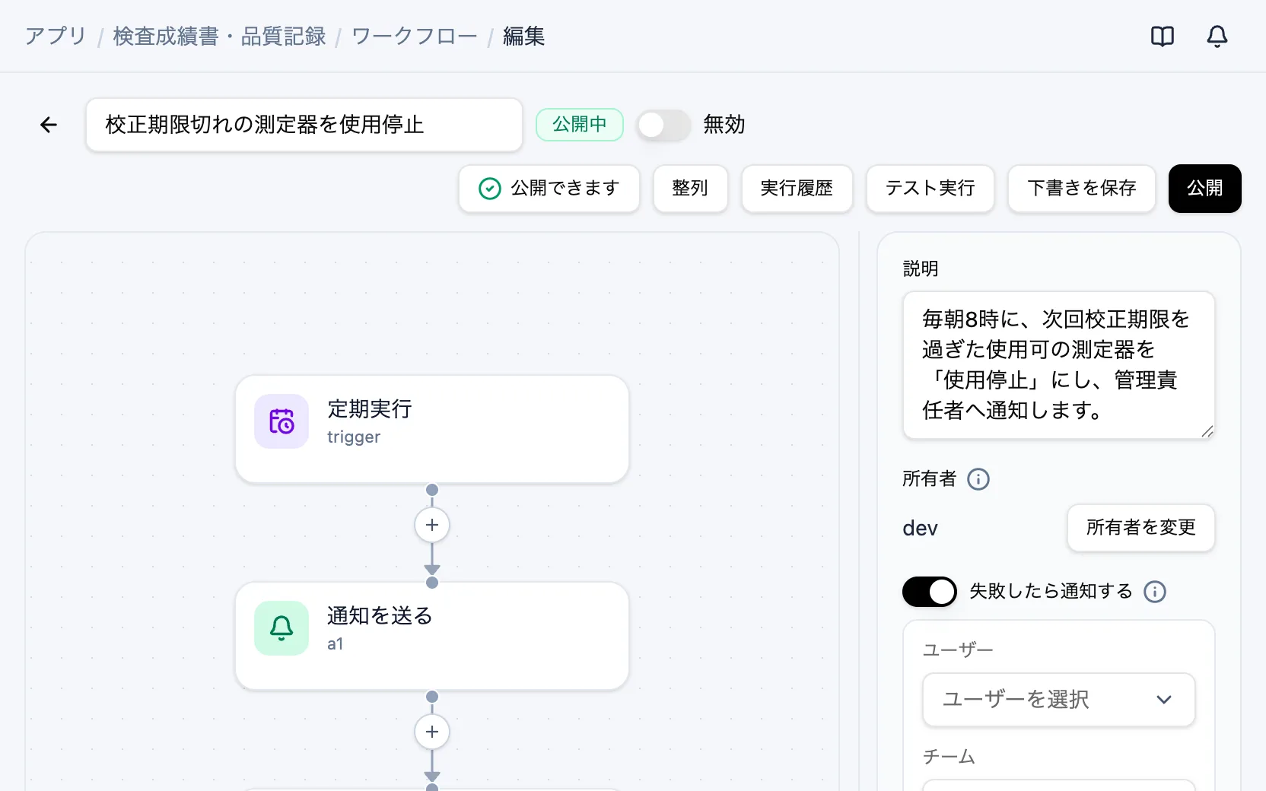1266x791 pixels.
Task: Select the 通知を送る a1 node
Action: click(432, 636)
